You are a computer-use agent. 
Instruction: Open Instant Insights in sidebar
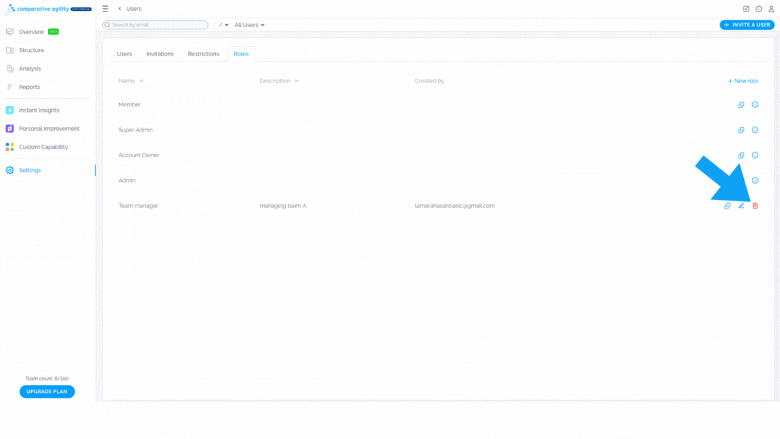coord(39,110)
